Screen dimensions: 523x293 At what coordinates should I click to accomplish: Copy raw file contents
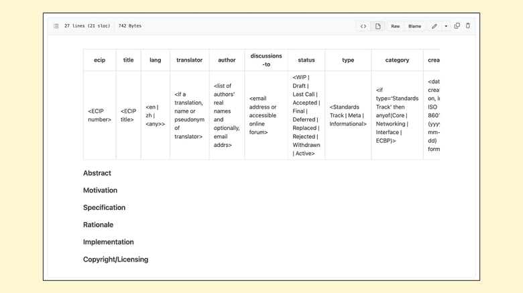457,26
